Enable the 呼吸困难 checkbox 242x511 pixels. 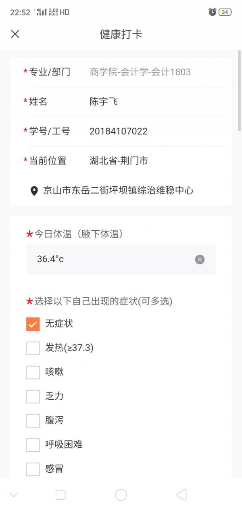[x=33, y=445]
